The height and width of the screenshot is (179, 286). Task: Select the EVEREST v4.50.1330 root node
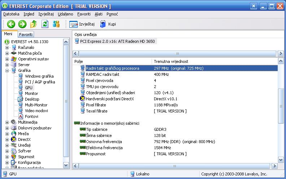tap(30, 42)
